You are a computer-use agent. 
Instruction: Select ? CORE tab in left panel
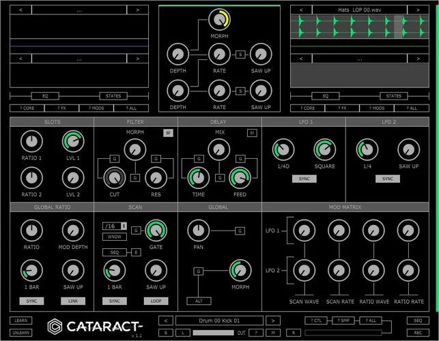(x=27, y=108)
